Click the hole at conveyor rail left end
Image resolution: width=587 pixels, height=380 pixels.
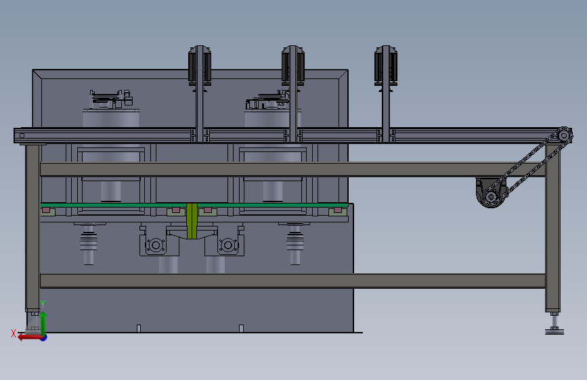point(22,135)
